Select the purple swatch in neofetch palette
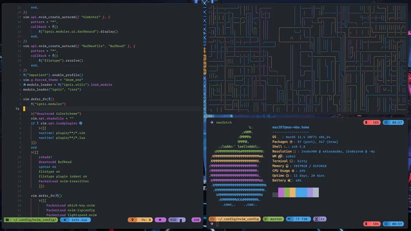The width and height of the screenshot is (411, 231). (x=281, y=192)
